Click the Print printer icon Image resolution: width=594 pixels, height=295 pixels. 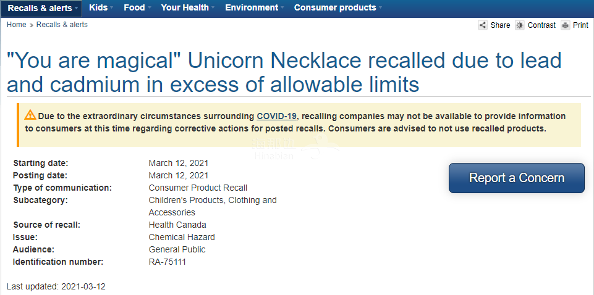(x=566, y=25)
